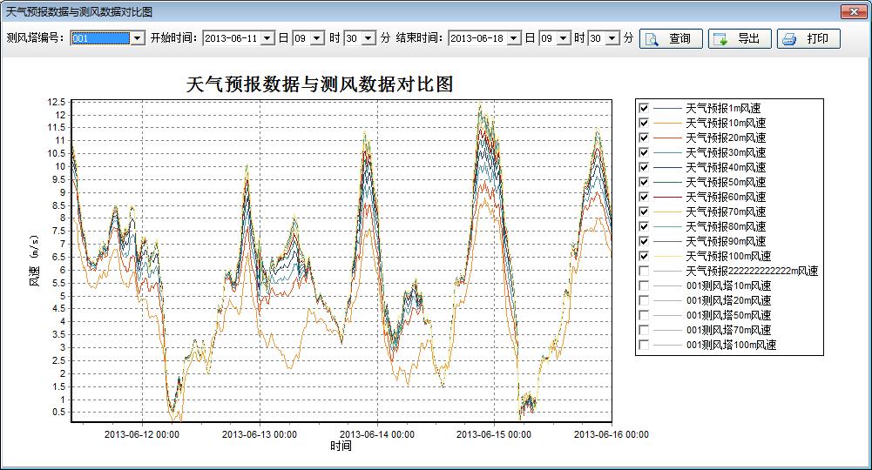Screen dimensions: 872x470
Task: Click x-axis label 2013-06-13 00:00
Action: 259,434
